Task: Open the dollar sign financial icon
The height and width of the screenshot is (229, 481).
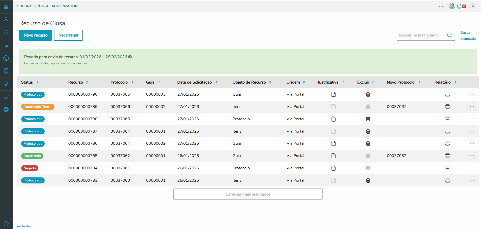Action: click(6, 58)
